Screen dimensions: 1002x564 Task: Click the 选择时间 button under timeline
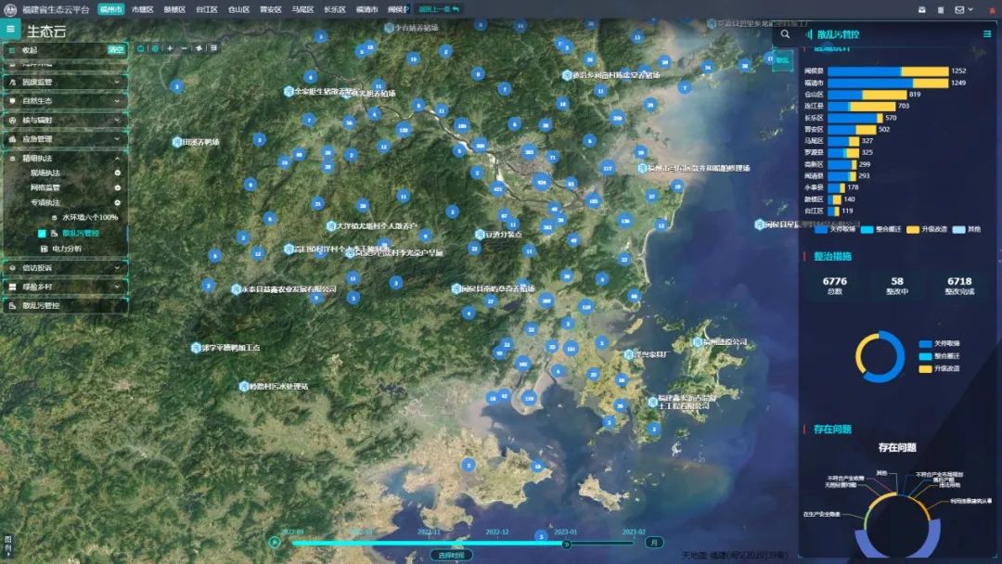point(451,555)
